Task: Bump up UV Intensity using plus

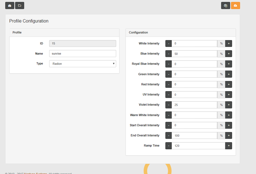Action: (229, 95)
